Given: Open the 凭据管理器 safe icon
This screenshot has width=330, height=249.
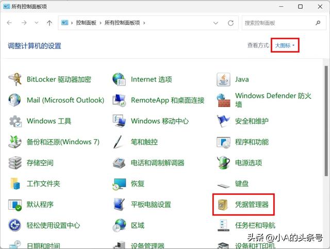Looking at the screenshot, I should coord(223,205).
